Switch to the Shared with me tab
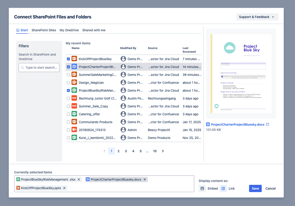This screenshot has height=206, width=295. (x=94, y=30)
